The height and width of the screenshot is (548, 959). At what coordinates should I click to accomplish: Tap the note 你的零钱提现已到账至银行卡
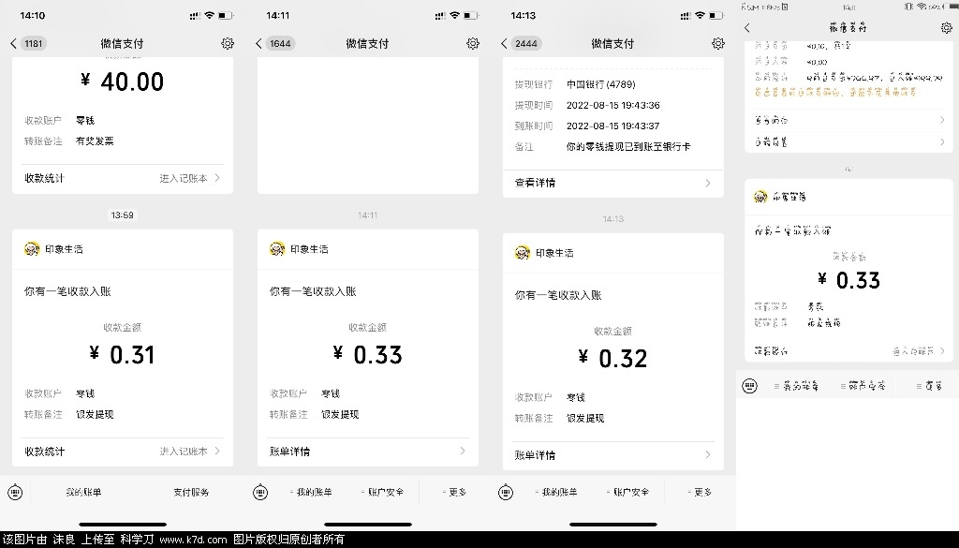628,147
